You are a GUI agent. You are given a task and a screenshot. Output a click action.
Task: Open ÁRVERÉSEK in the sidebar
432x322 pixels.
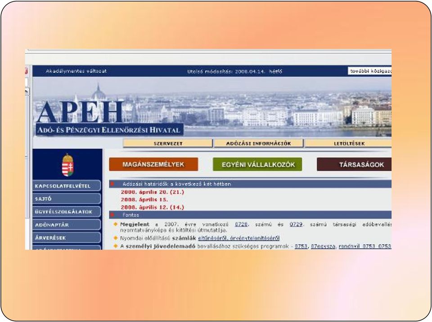pos(67,238)
